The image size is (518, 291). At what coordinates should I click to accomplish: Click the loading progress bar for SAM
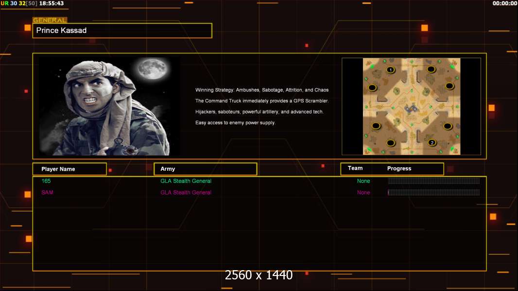pyautogui.click(x=434, y=193)
